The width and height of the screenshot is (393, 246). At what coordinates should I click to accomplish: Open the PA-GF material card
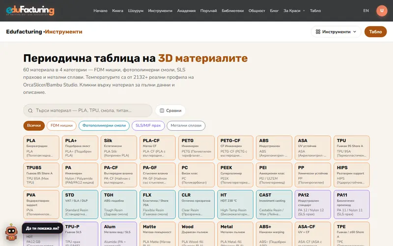click(x=158, y=175)
